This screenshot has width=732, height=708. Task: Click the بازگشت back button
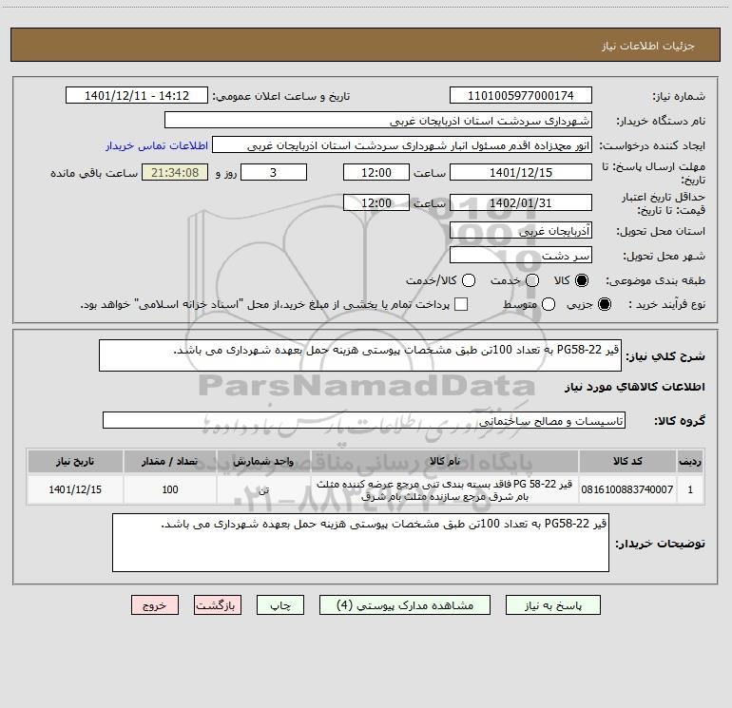[218, 605]
